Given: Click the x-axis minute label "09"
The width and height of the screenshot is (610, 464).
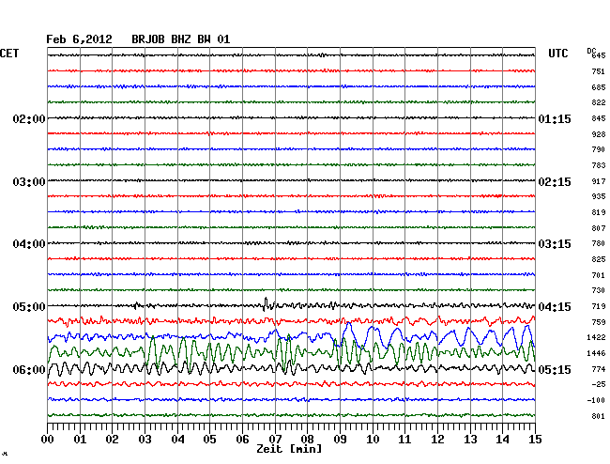Looking at the screenshot, I should (x=340, y=440).
